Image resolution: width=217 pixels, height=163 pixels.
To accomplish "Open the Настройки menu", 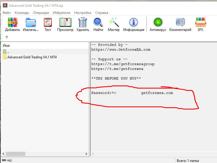I will tap(83, 13).
